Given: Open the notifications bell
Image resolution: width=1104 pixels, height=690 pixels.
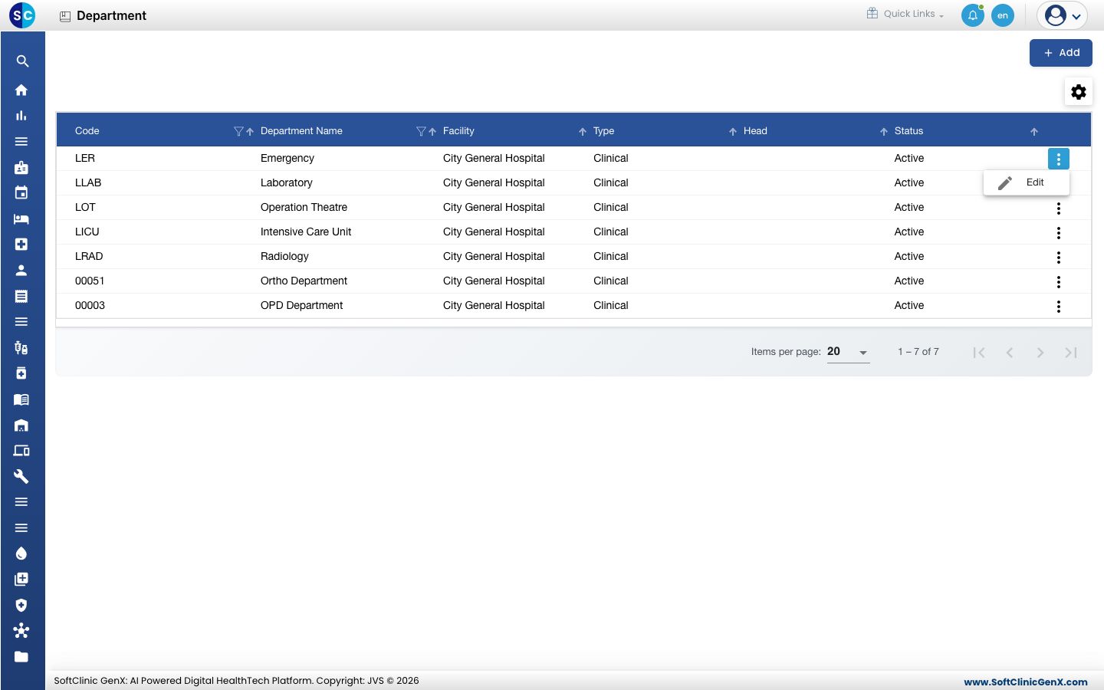Looking at the screenshot, I should click(973, 15).
